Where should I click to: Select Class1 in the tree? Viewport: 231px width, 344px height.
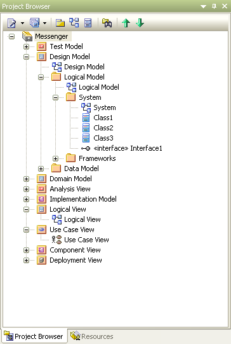coord(103,118)
